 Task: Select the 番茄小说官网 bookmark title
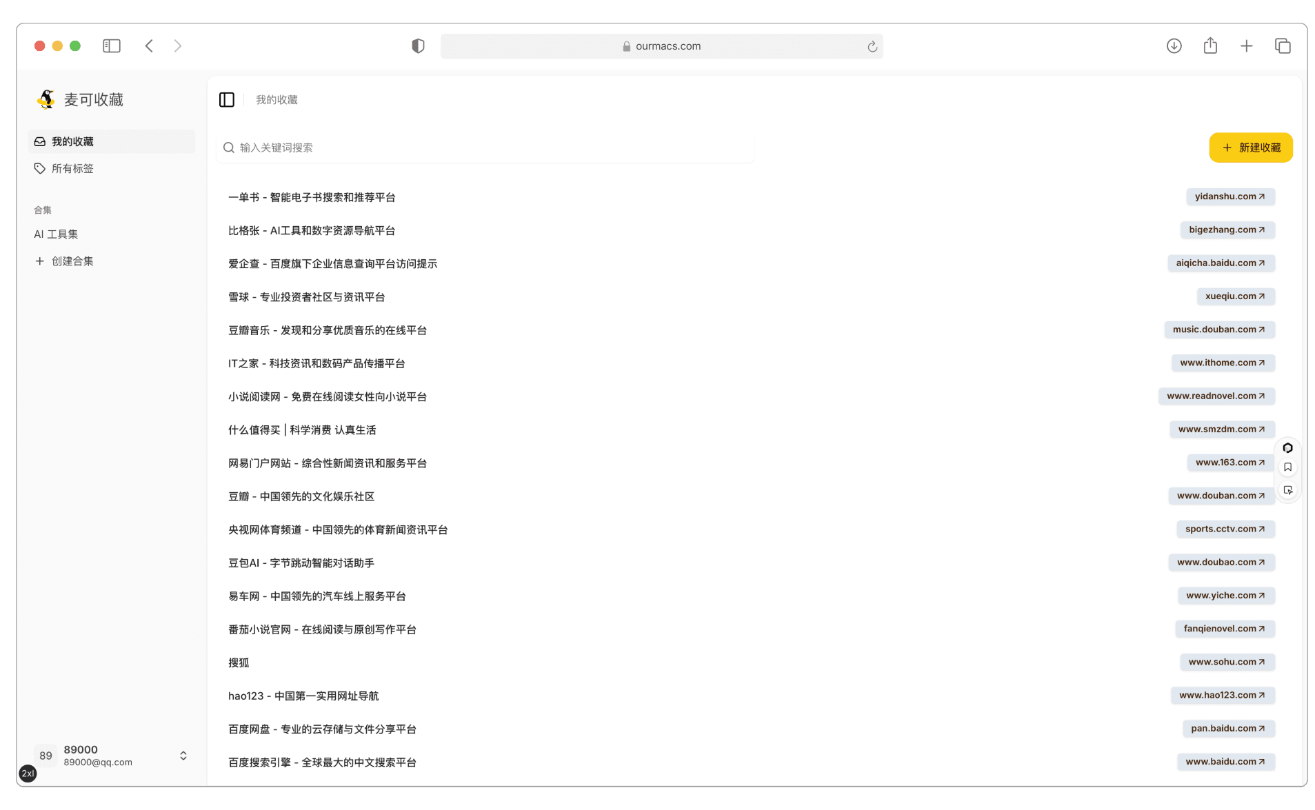pyautogui.click(x=322, y=629)
